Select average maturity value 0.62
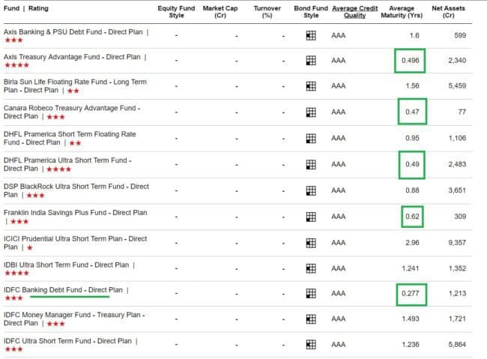This screenshot has height=359, width=487. [x=412, y=217]
